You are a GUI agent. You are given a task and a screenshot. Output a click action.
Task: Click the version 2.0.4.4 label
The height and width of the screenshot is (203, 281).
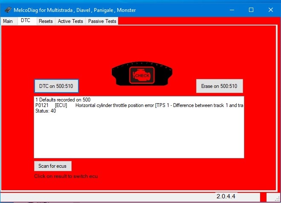click(x=226, y=197)
